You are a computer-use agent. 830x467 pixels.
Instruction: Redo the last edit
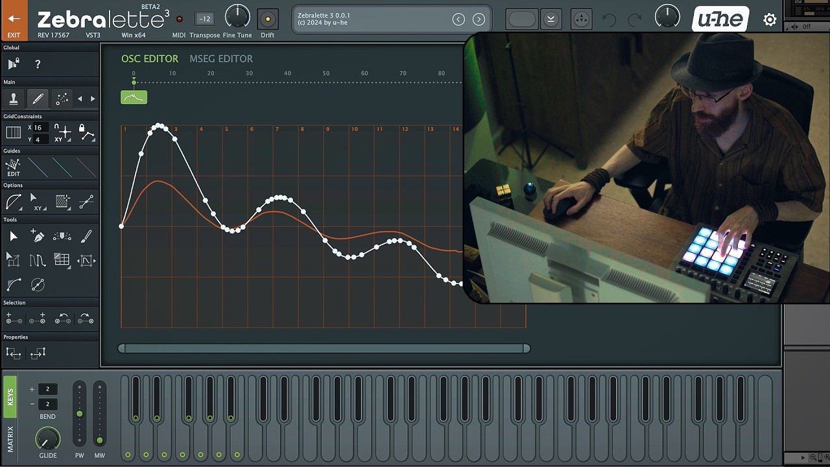635,19
